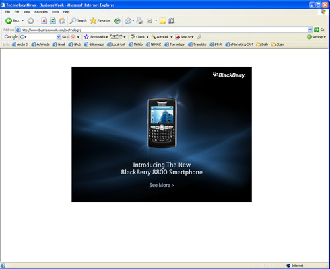Open the iMnR link in Links bar
Viewport: 330px width, 269px height.
pos(216,44)
